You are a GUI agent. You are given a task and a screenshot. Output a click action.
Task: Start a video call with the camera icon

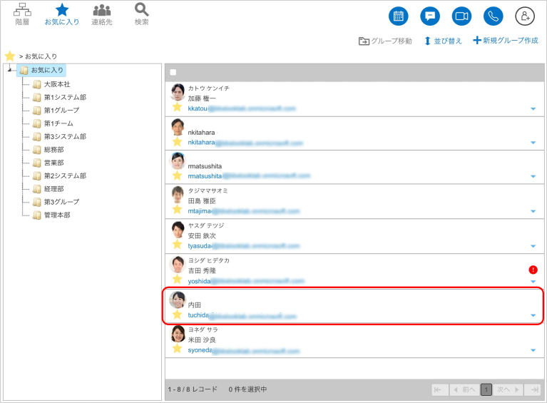pos(461,16)
